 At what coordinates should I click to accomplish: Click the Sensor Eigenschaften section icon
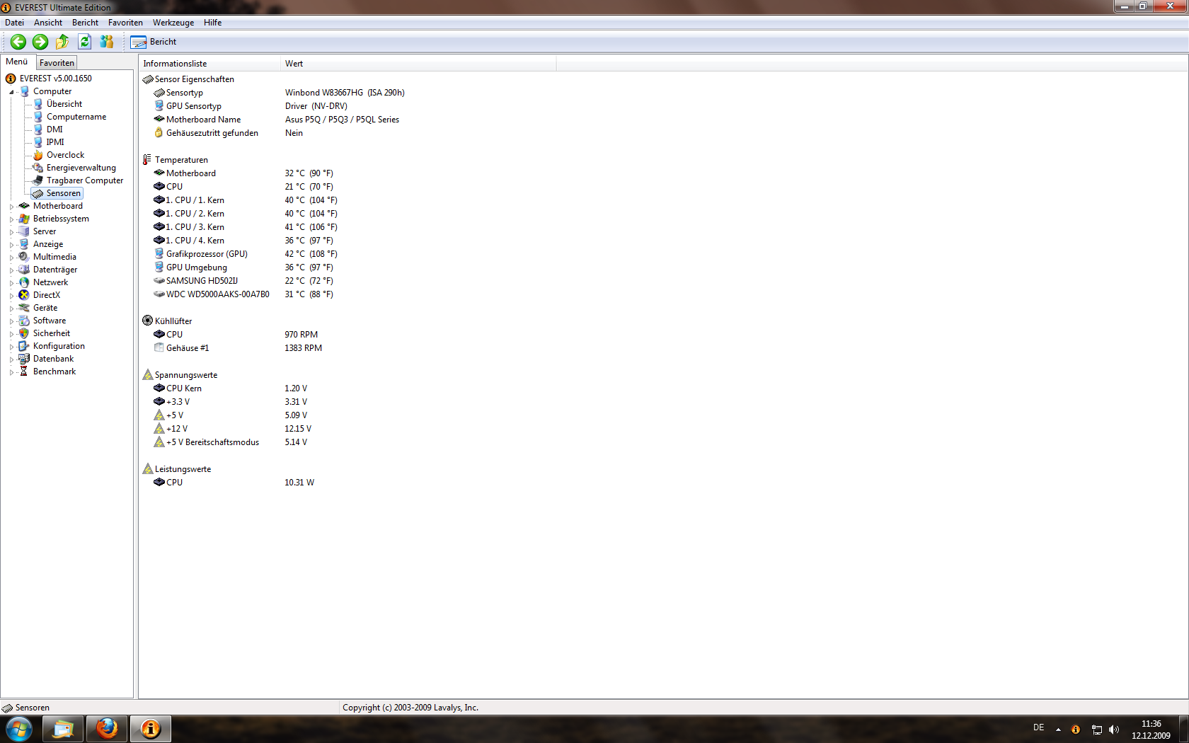(x=148, y=79)
